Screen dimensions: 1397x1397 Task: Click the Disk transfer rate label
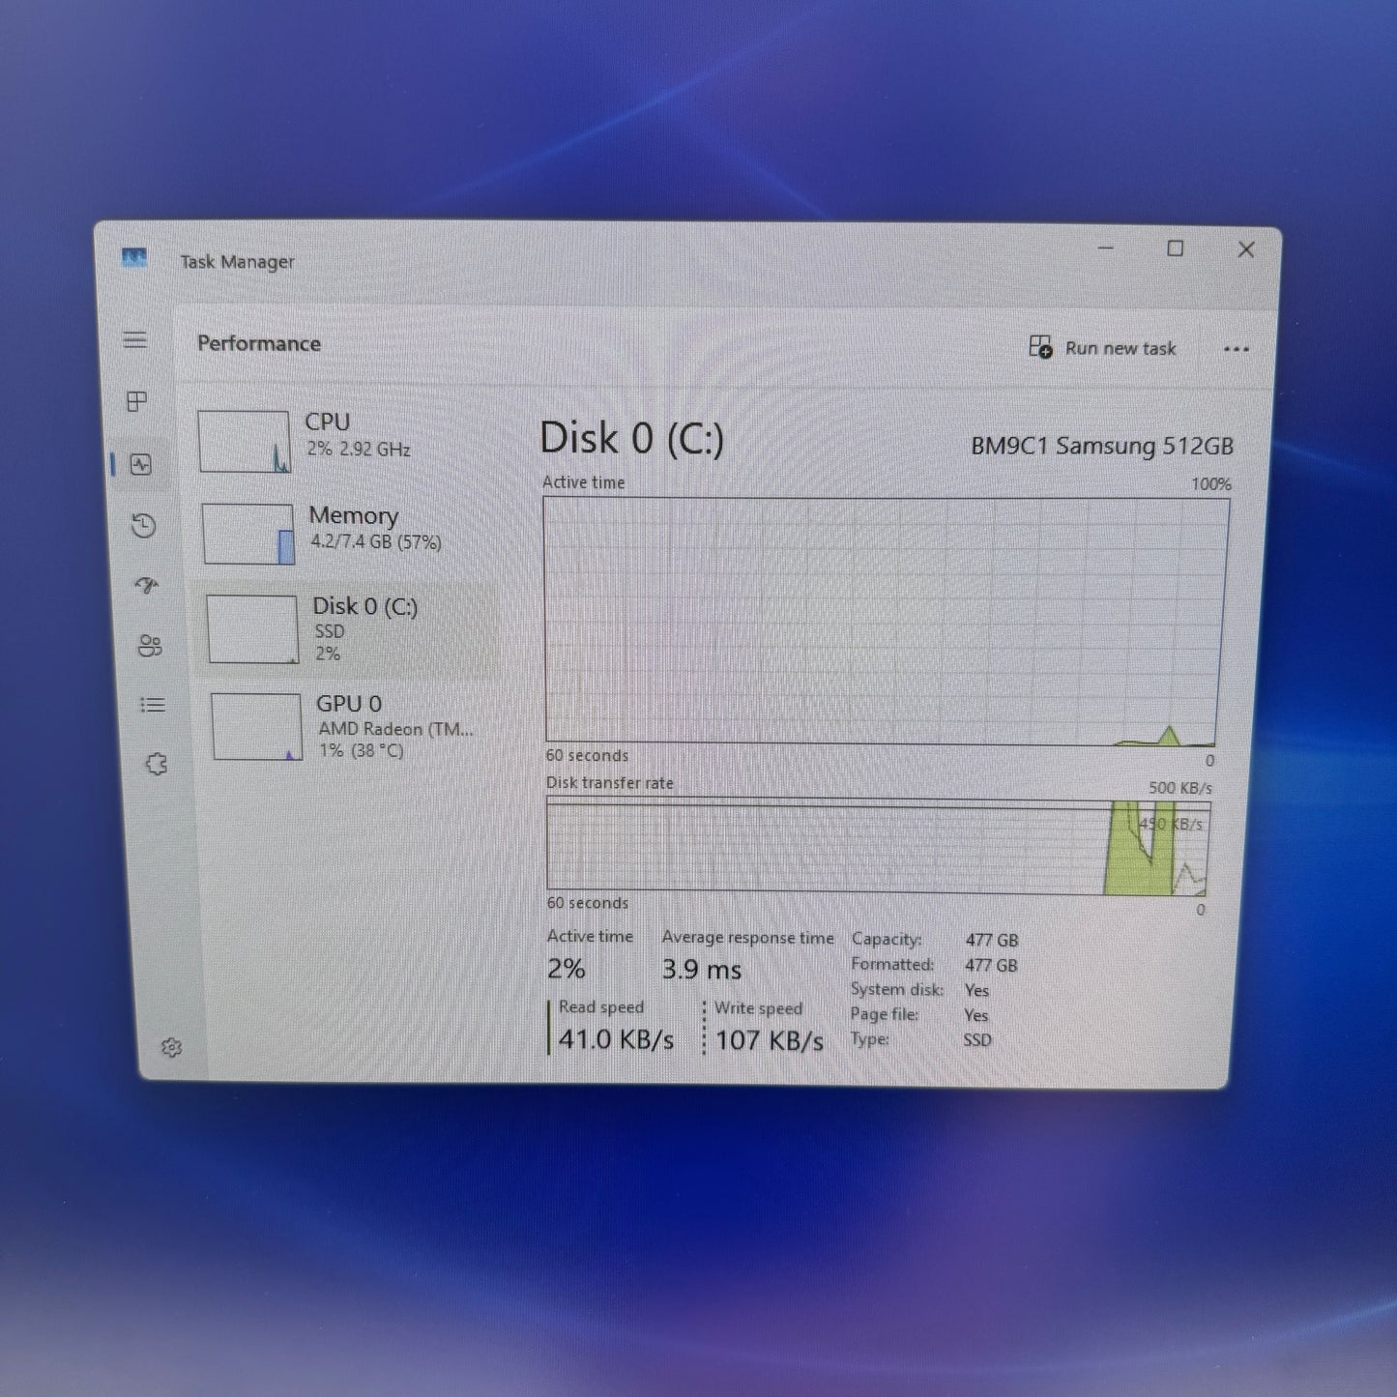[x=610, y=783]
